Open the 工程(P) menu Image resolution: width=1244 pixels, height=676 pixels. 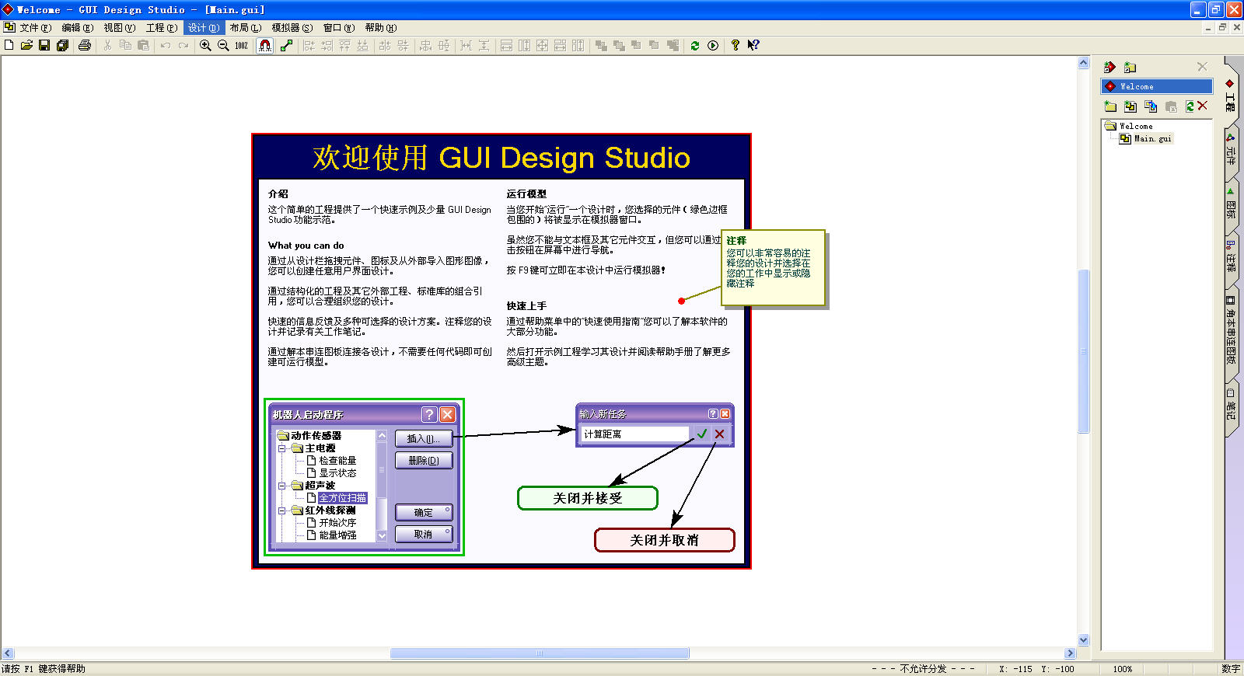pyautogui.click(x=162, y=27)
